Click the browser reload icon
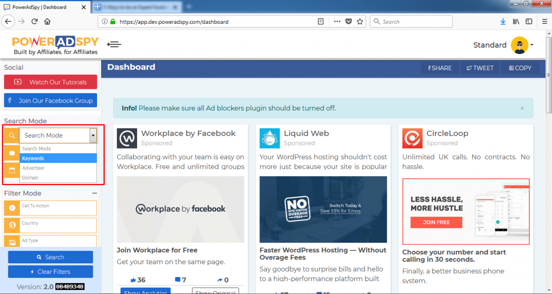552x294 pixels. 34,22
